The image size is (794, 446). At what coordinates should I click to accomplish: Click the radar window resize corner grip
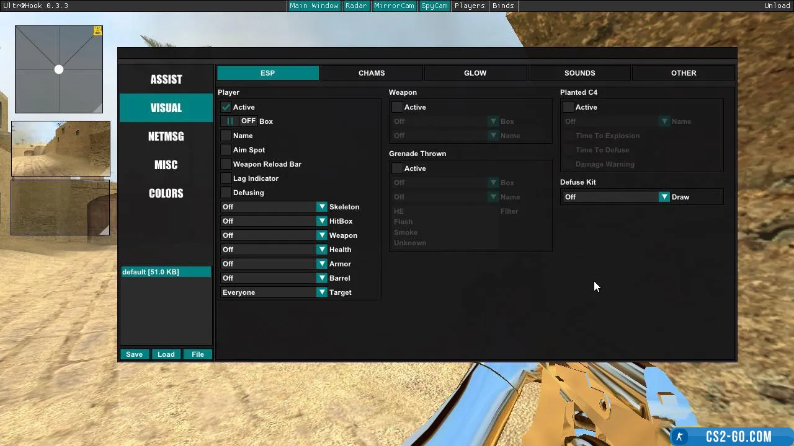point(98,108)
